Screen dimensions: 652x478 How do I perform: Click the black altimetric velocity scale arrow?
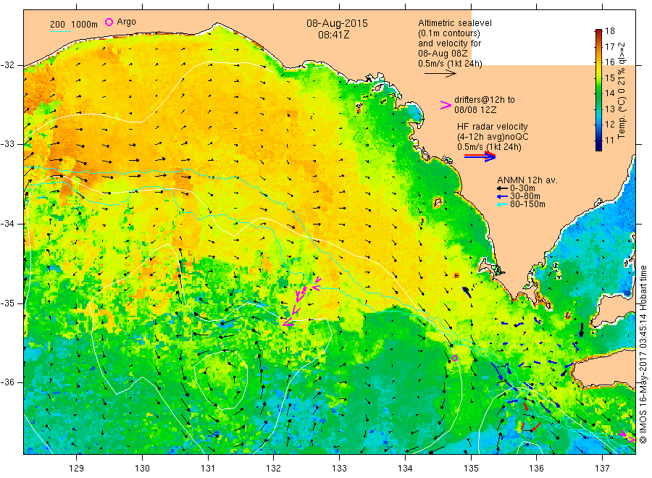(440, 74)
